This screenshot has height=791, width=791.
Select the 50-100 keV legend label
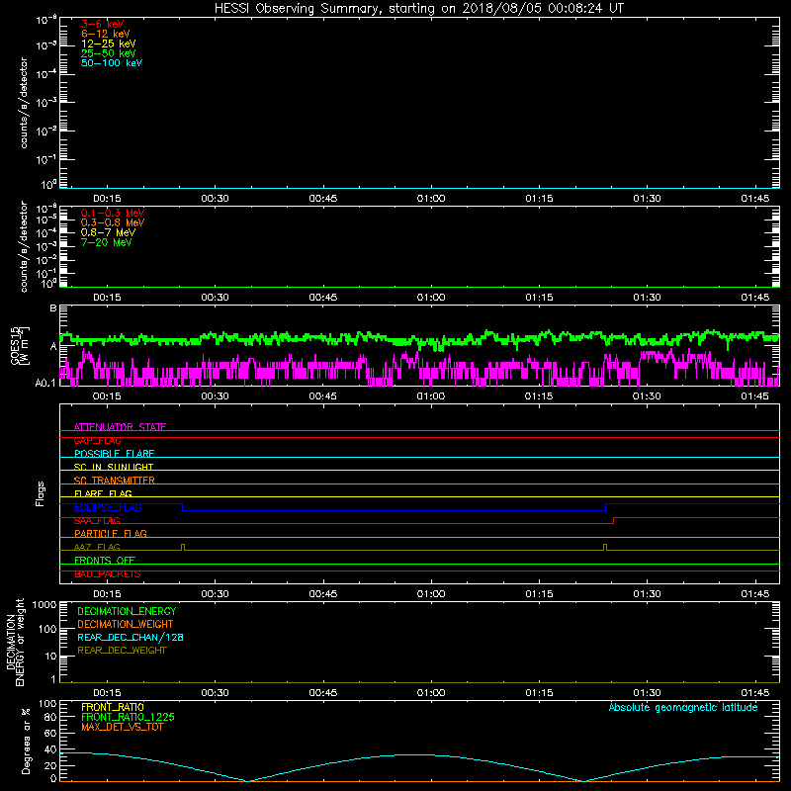(112, 63)
